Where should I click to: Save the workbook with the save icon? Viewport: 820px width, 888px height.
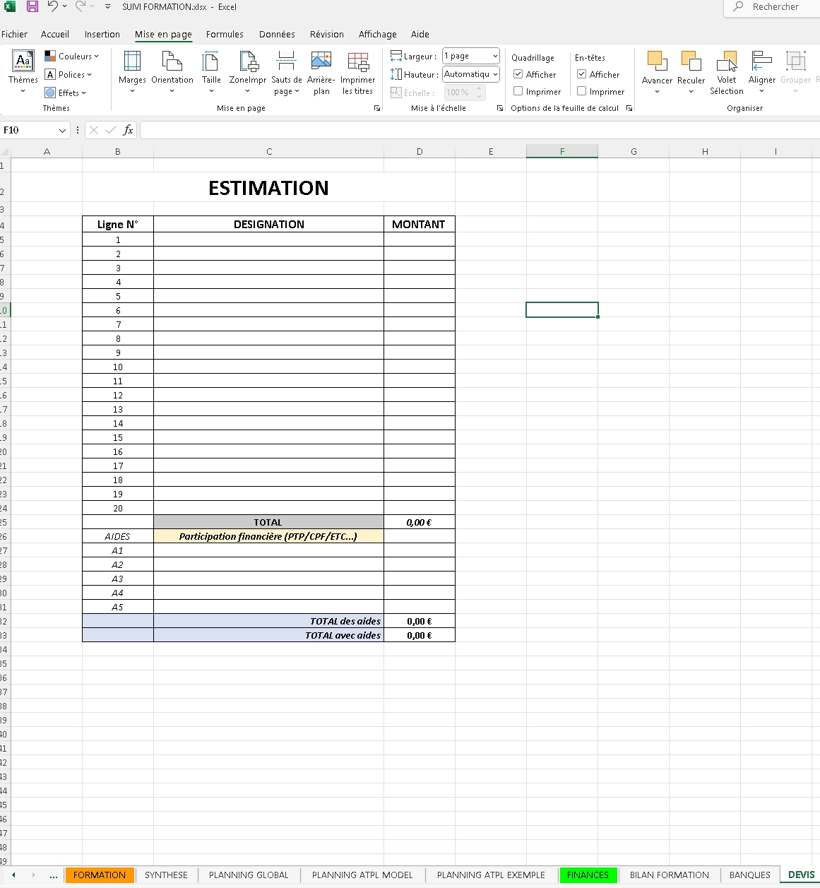32,6
